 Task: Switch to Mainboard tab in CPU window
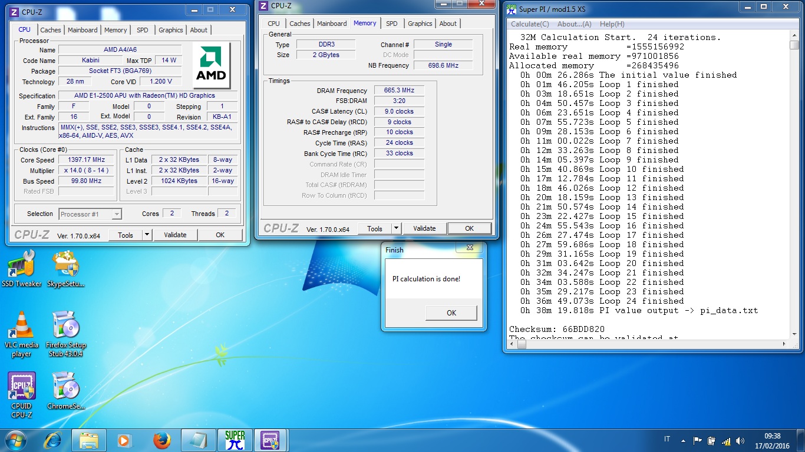(x=83, y=30)
